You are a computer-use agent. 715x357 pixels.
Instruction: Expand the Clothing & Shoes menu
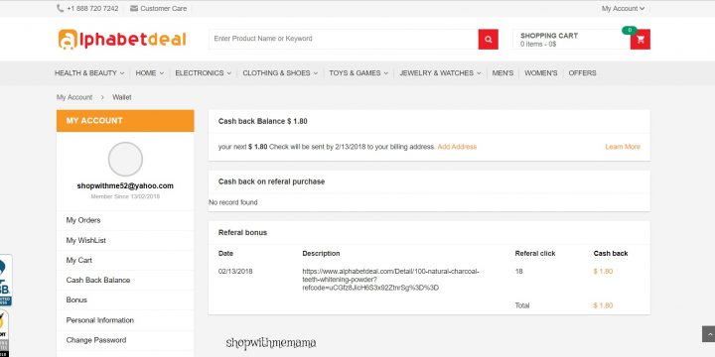(280, 72)
